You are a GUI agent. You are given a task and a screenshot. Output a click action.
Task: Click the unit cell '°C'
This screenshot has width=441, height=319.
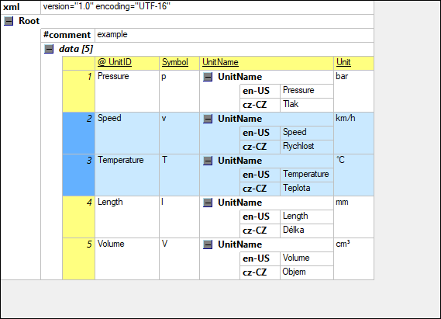[x=354, y=175]
